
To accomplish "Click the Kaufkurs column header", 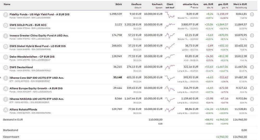I will coord(136,4).
